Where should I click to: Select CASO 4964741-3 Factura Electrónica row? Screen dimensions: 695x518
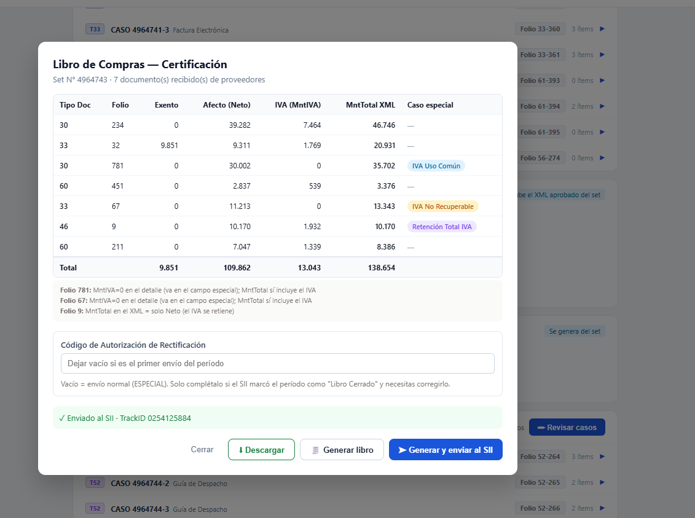[345, 29]
